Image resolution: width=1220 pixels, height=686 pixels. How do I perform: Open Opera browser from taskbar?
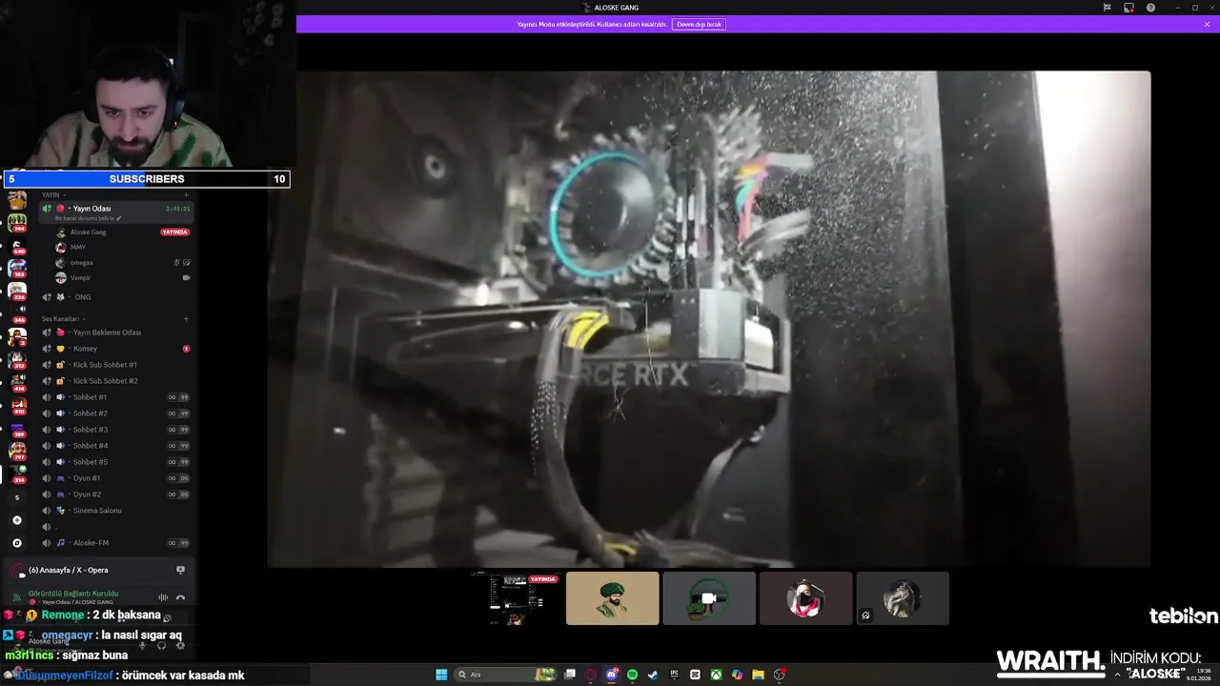coord(591,675)
